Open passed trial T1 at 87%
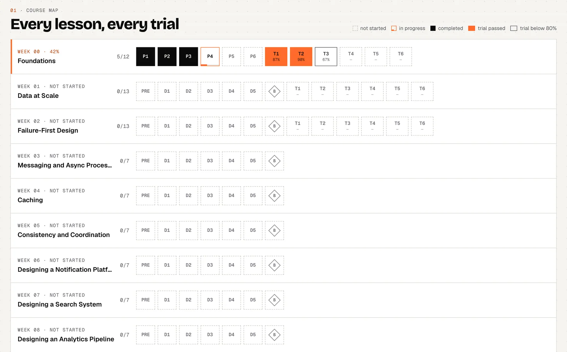The width and height of the screenshot is (567, 352). click(x=276, y=57)
